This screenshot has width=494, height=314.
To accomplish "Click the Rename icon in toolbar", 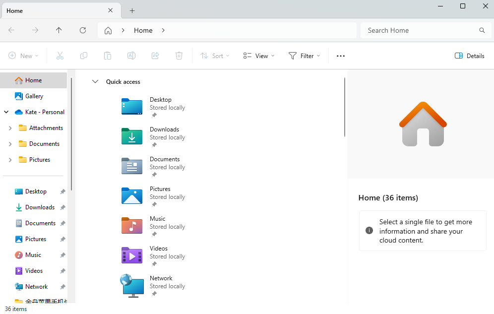I will [x=131, y=56].
